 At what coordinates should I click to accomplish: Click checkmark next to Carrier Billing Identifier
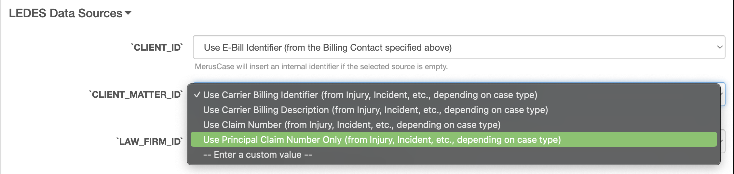click(x=197, y=95)
